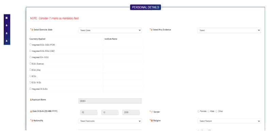Image resolution: width=278 pixels, height=135 pixels.
Task: Click the icon beside the Gender label
Action: coord(152,112)
